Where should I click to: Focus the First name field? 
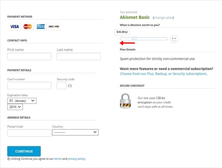pyautogui.click(x=29, y=57)
